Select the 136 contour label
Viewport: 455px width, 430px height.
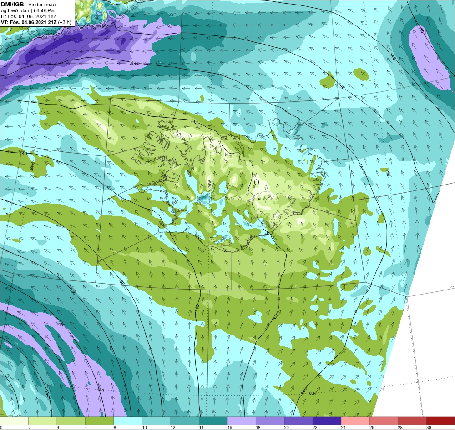(73, 291)
